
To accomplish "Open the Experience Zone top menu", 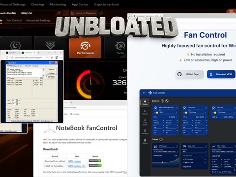I will coord(107,4).
